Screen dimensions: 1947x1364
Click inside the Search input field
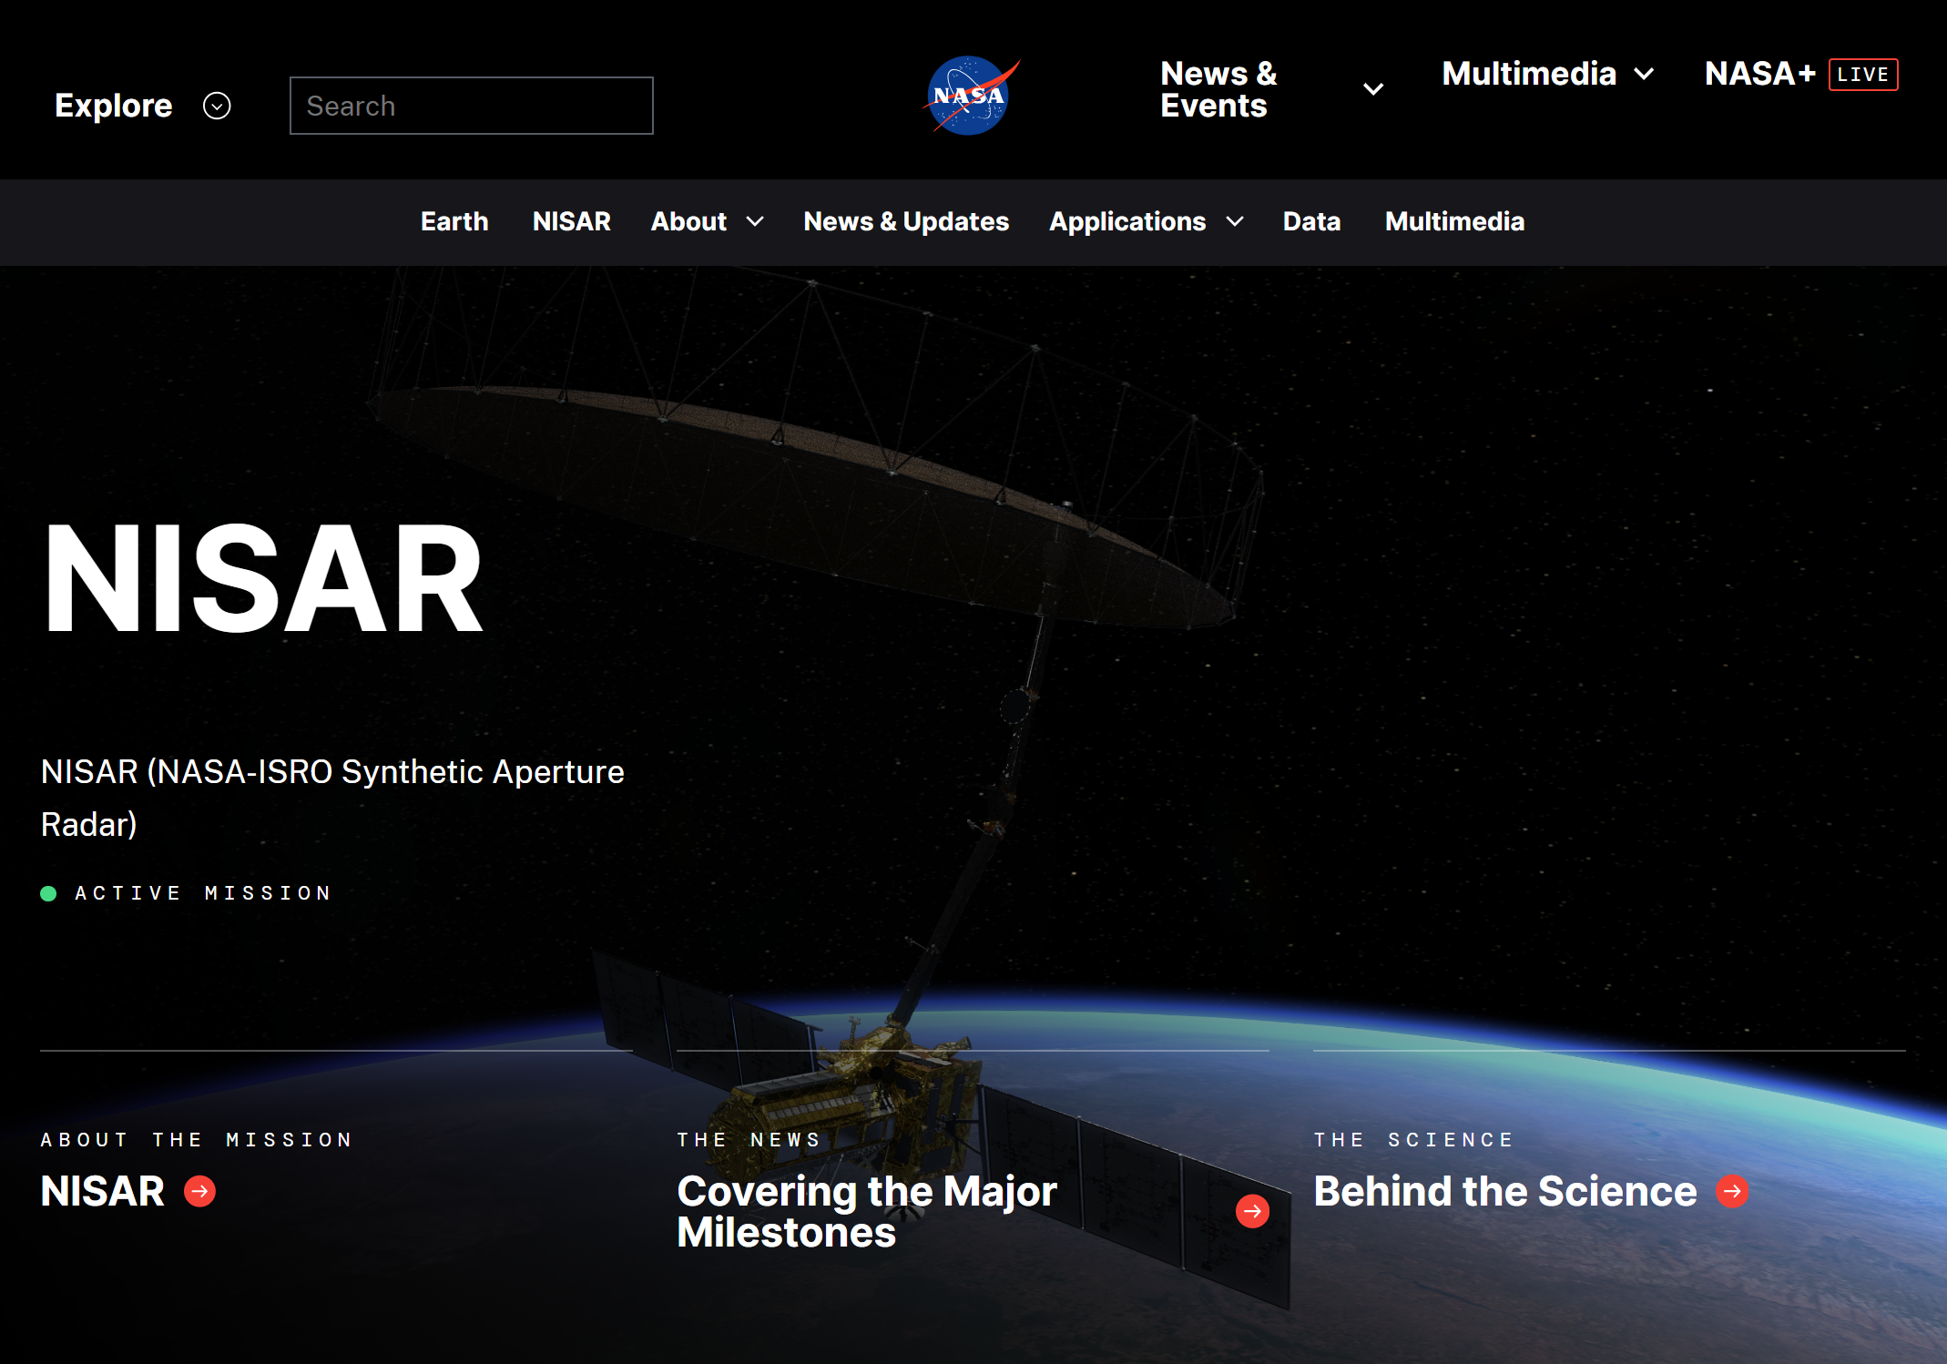click(x=471, y=106)
